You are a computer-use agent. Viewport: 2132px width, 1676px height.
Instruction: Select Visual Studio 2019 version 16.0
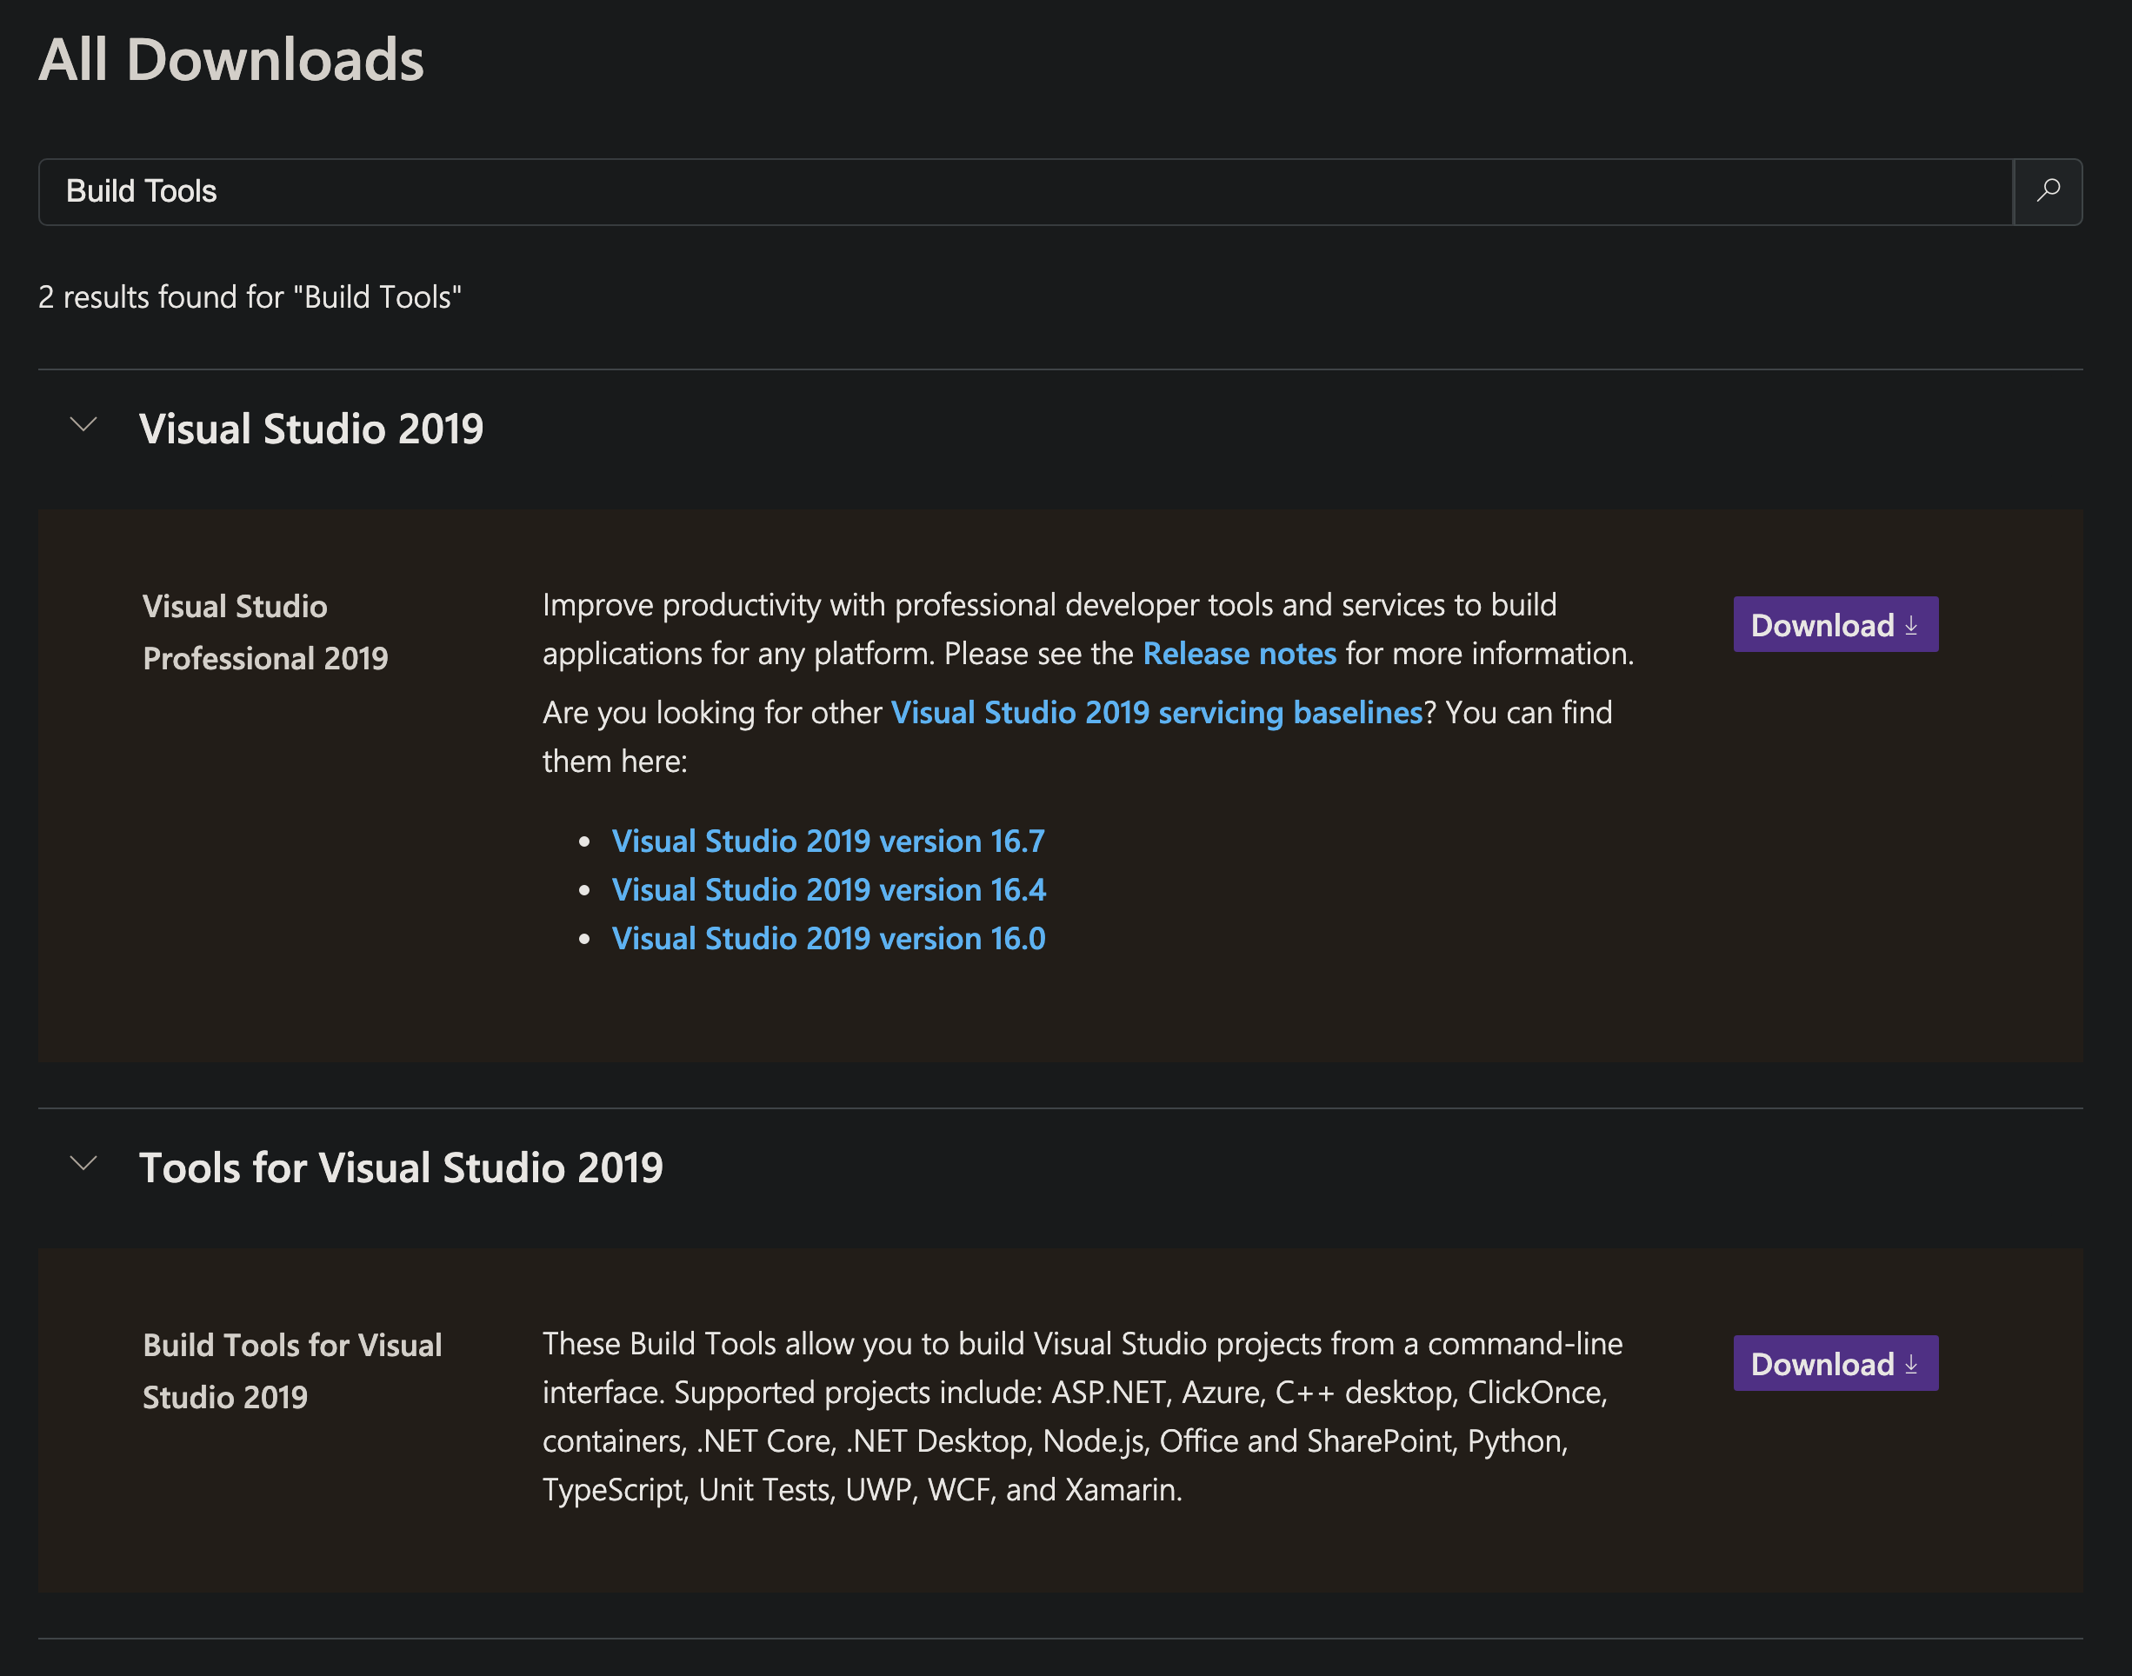coord(828,938)
